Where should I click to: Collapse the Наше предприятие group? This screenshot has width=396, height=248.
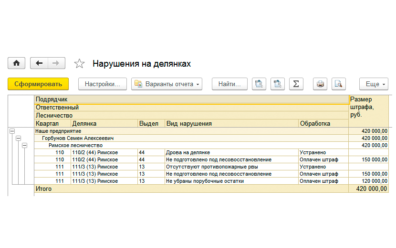(x=12, y=131)
